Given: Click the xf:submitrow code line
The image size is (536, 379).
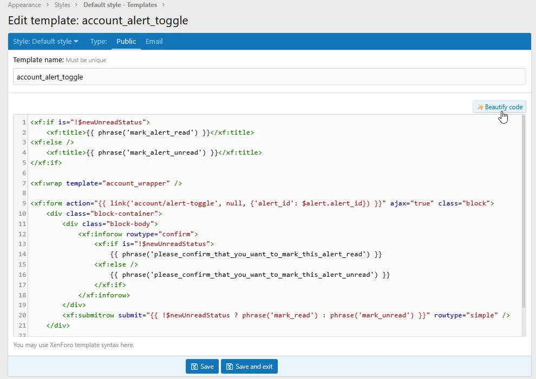Looking at the screenshot, I should [286, 315].
